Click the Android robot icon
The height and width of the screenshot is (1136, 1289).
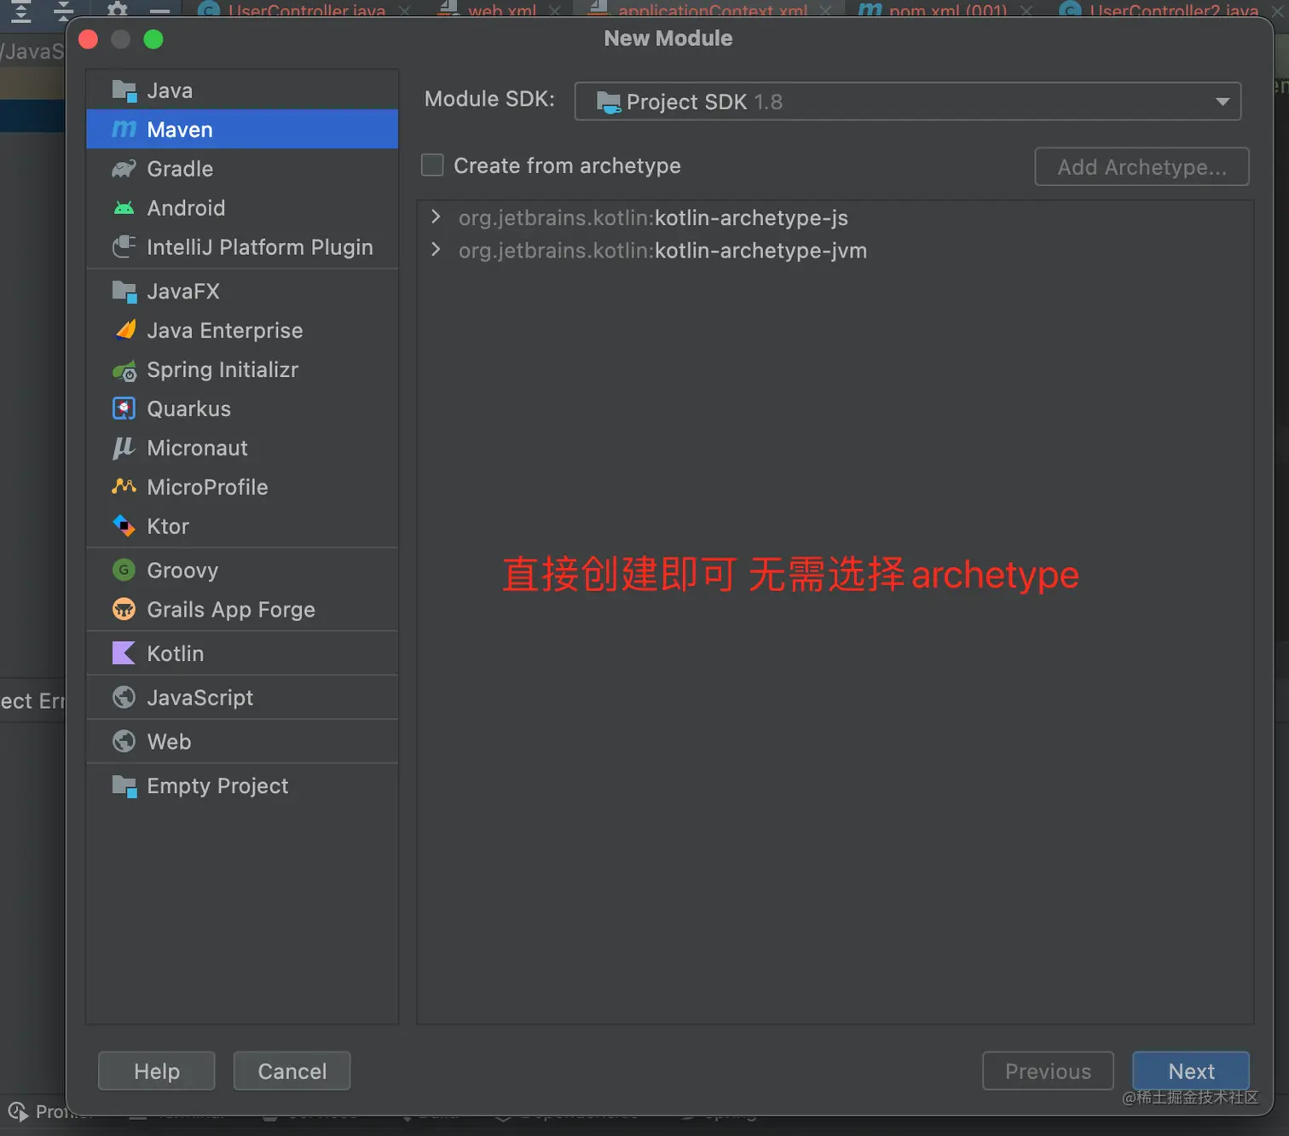(124, 208)
